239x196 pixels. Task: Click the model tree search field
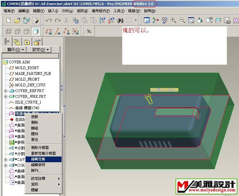click(x=31, y=56)
